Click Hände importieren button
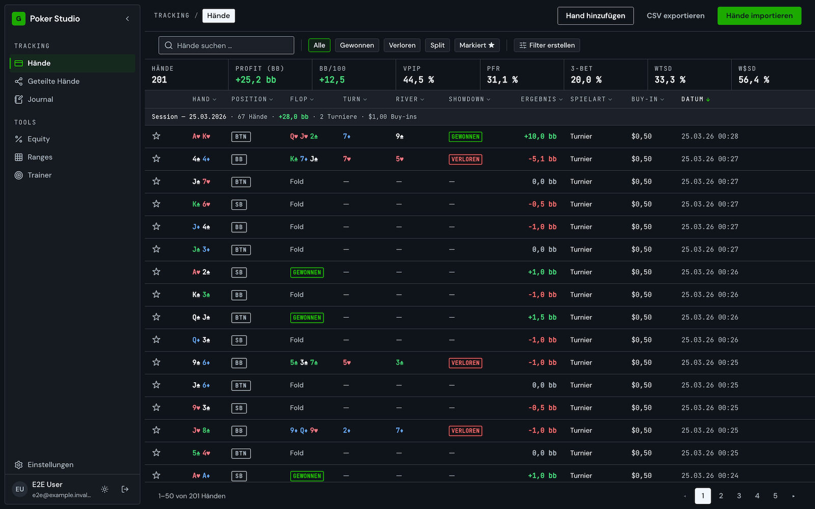Viewport: 815px width, 509px height. point(759,16)
